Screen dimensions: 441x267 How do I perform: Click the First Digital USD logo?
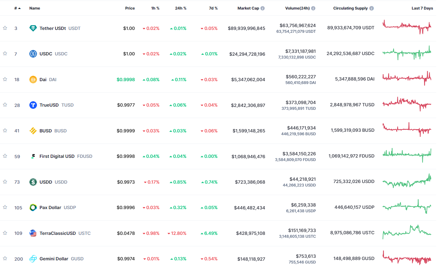[x=33, y=156]
